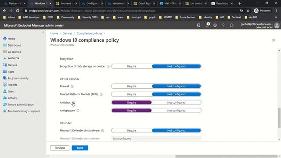The height and width of the screenshot is (158, 281).
Task: Open the Intune bookmark folder
Action: (9, 17)
